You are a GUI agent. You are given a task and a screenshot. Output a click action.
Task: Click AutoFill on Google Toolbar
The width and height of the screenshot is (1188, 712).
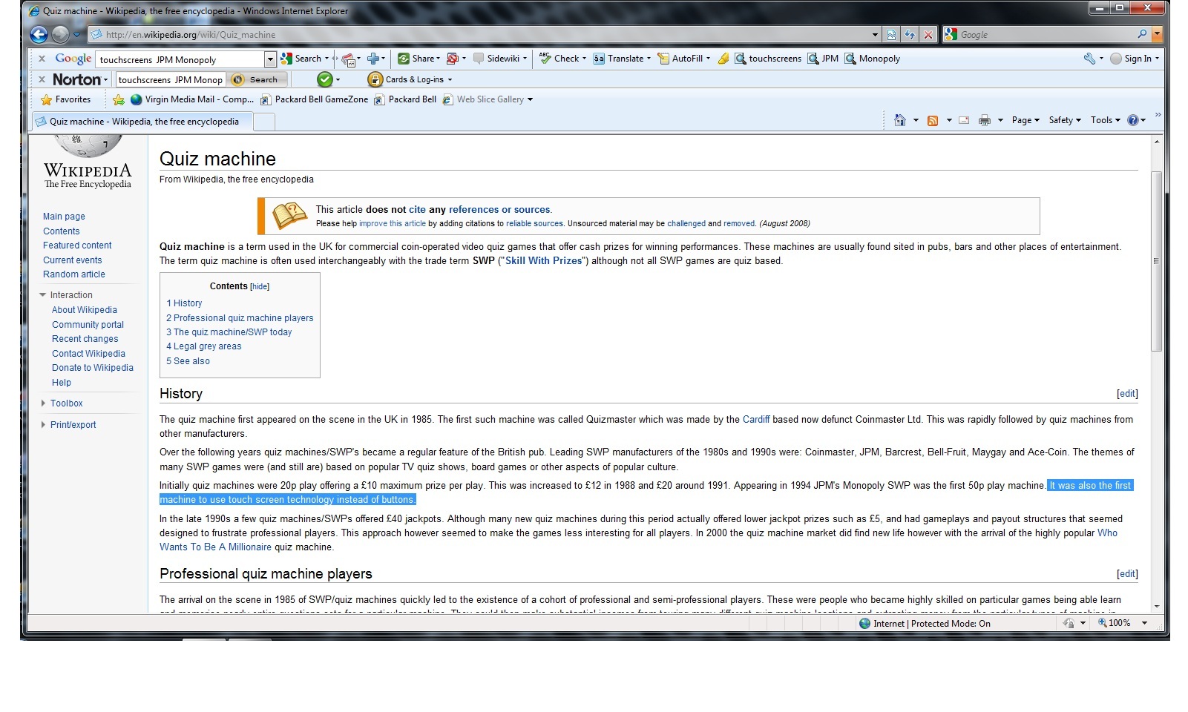(684, 59)
